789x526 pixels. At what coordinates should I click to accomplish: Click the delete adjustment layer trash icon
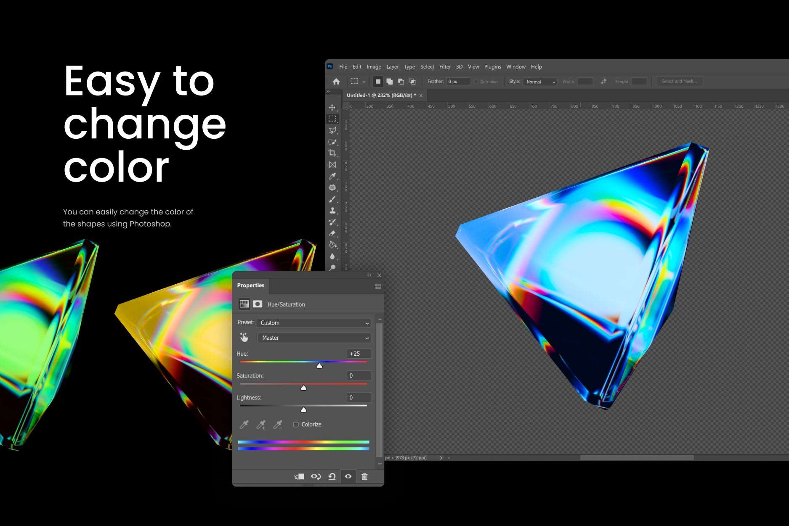(364, 477)
